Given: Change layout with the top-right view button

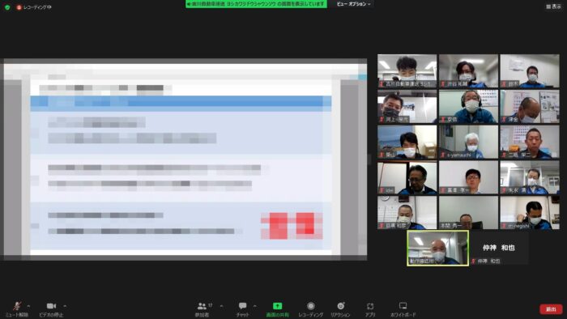Looking at the screenshot, I should coord(553,6).
